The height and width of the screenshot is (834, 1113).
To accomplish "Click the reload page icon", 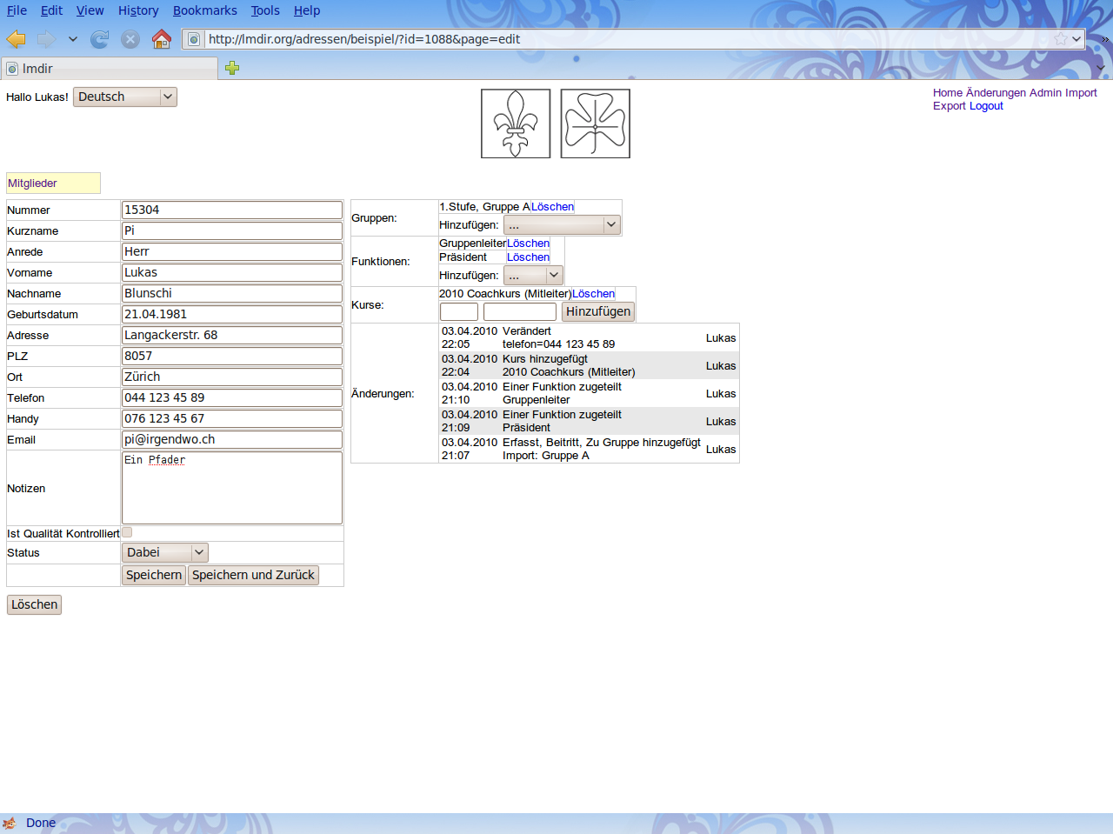I will [x=100, y=39].
